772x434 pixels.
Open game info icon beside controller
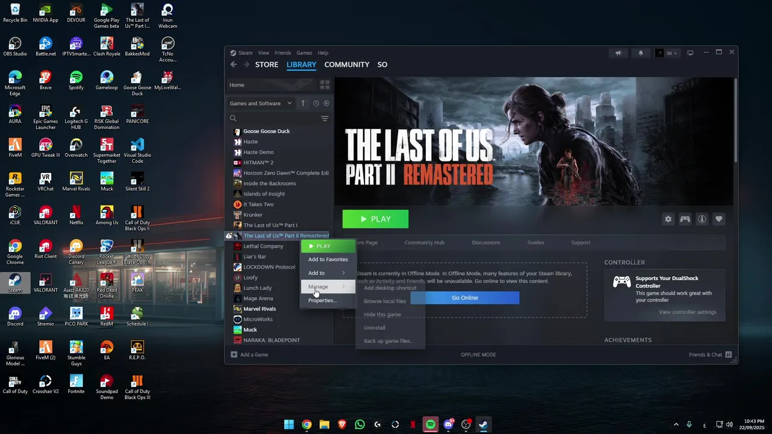click(702, 219)
